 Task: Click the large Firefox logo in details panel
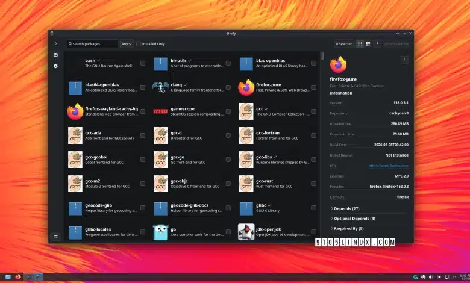339,64
